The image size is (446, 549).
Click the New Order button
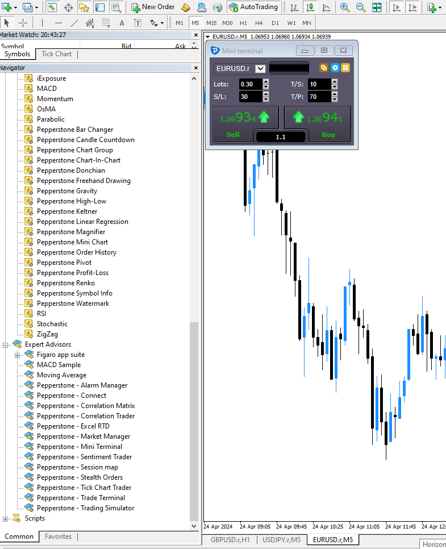click(153, 7)
